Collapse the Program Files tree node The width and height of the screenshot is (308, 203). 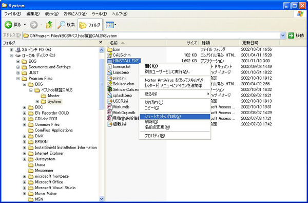(18, 79)
